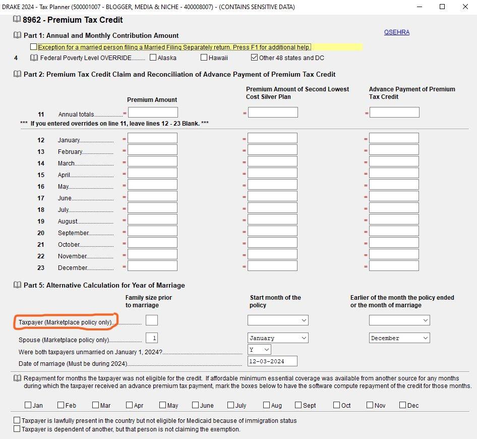Screen dimensions: 477x439
Task: Click April Premium Amount field
Action: point(152,173)
